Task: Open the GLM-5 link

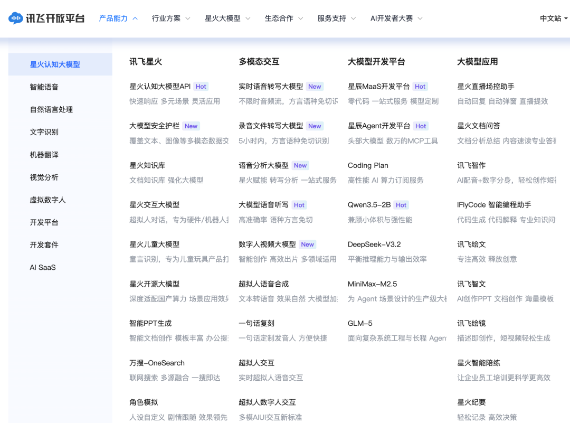Action: (360, 323)
